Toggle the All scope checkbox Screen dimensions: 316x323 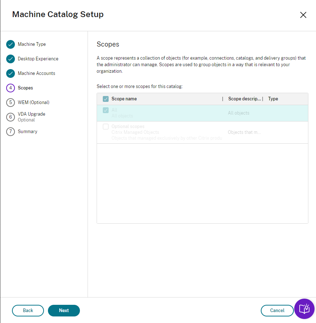click(106, 110)
